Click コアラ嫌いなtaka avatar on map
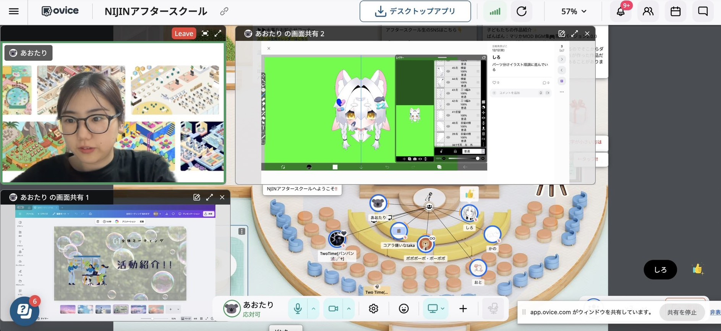721x331 pixels. (399, 231)
